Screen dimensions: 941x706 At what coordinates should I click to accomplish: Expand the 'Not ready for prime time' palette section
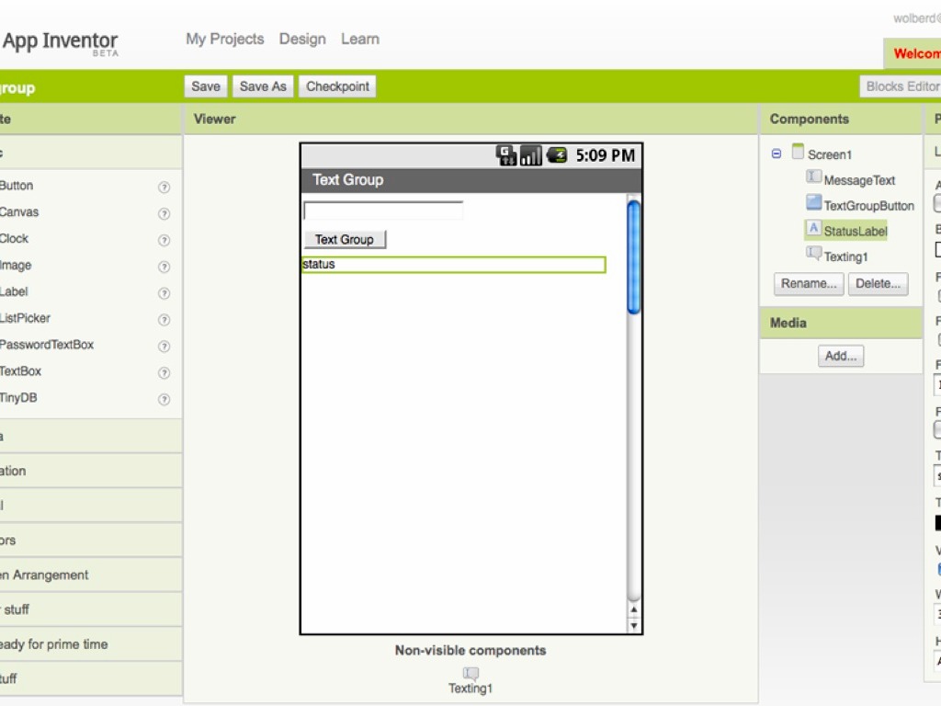53,644
